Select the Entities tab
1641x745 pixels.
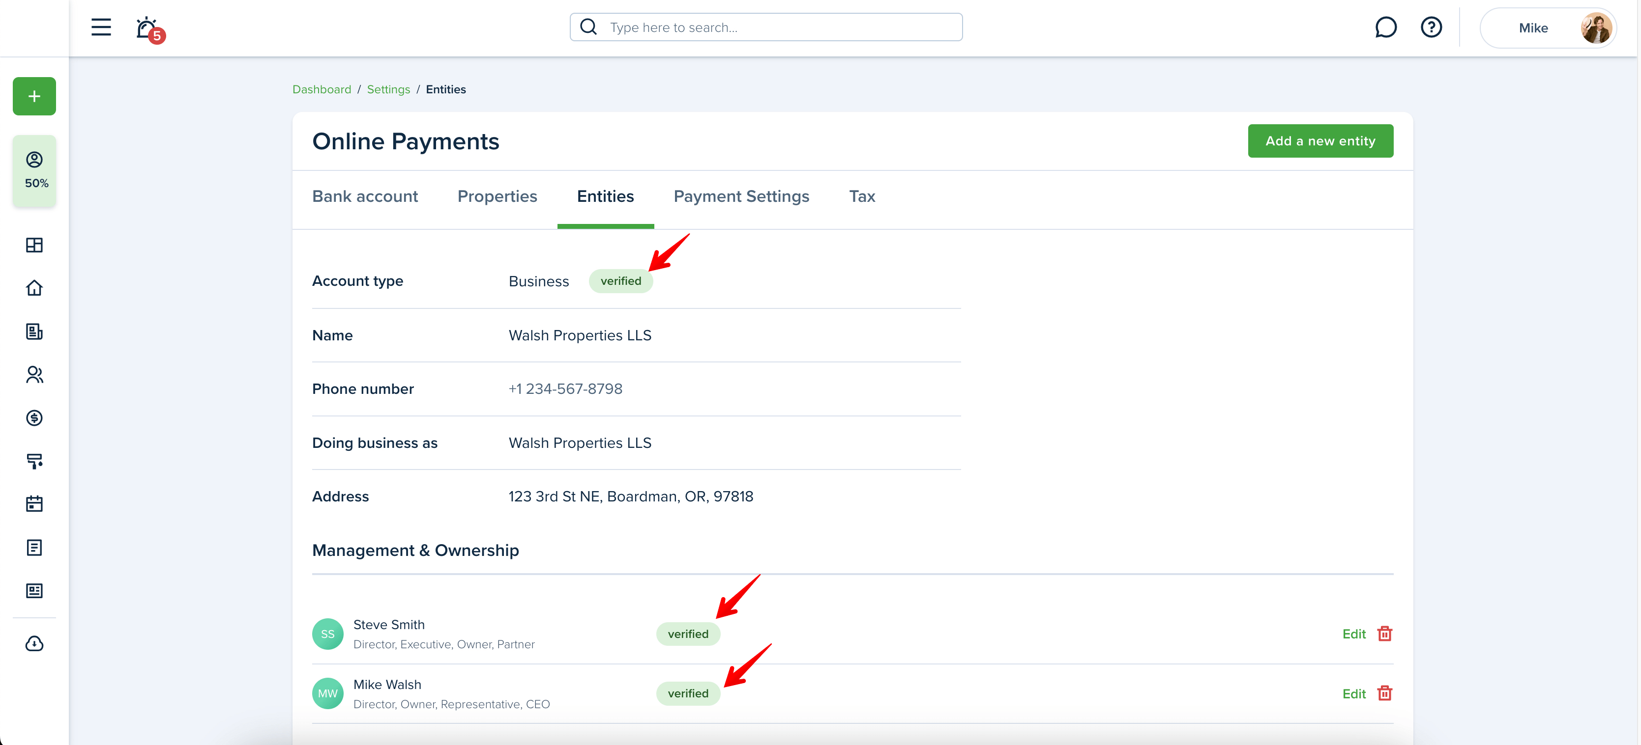pos(605,196)
